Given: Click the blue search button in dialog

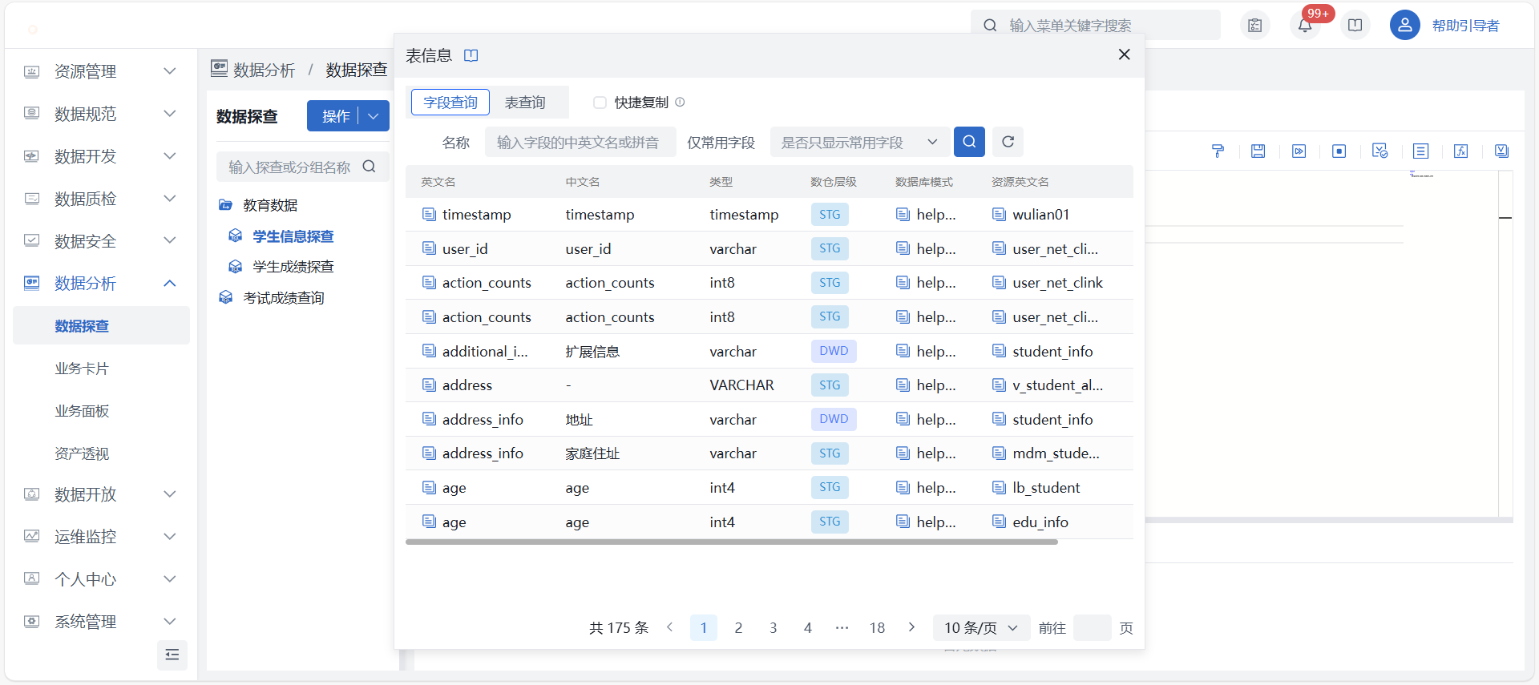Looking at the screenshot, I should pyautogui.click(x=969, y=142).
